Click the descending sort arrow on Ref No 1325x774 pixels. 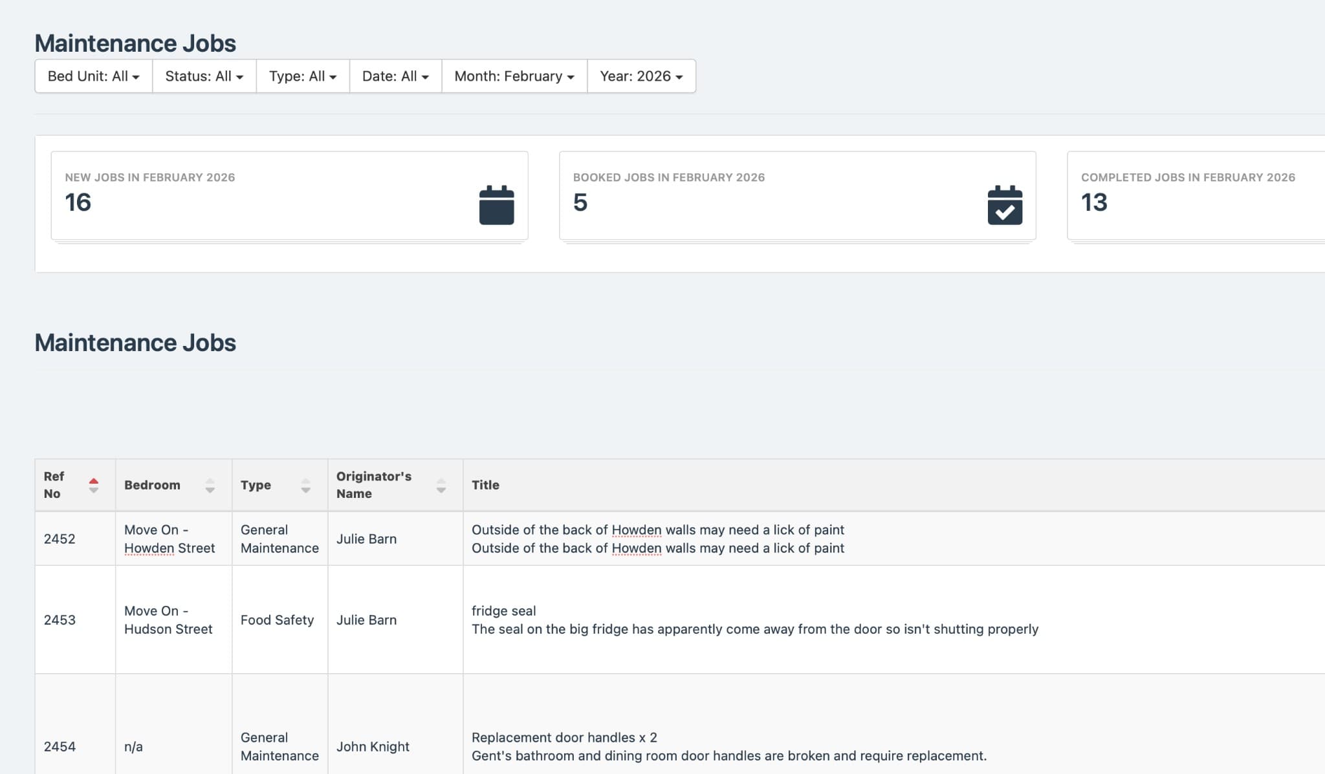(x=93, y=490)
